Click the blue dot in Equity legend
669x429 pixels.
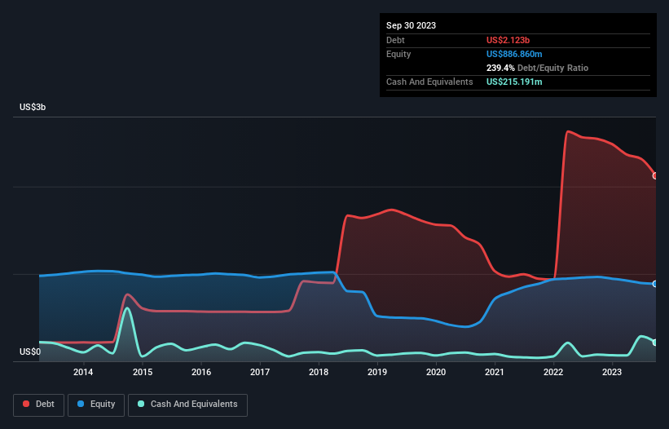tap(81, 404)
